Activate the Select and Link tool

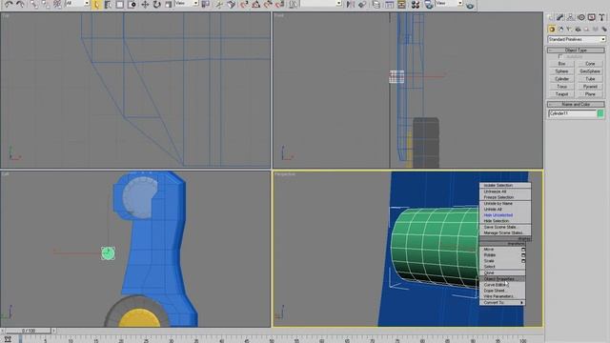point(34,4)
